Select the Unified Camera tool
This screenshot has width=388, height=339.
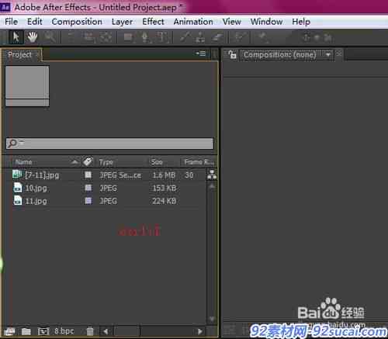click(x=89, y=37)
